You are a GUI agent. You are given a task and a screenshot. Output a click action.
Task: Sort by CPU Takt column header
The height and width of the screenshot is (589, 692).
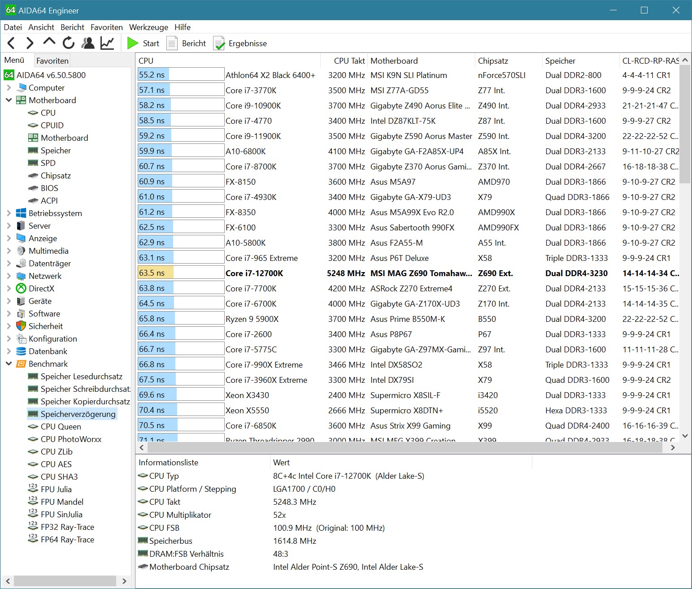pyautogui.click(x=344, y=61)
